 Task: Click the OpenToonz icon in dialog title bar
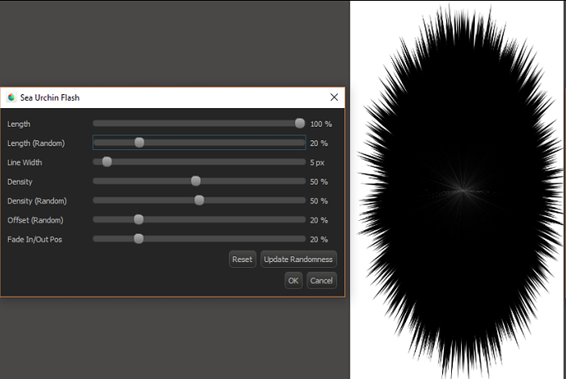11,97
